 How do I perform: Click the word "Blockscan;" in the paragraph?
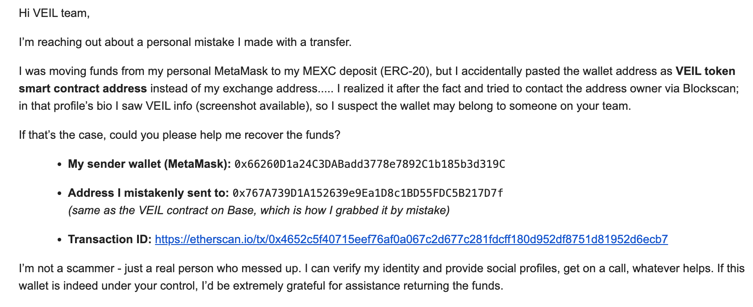pos(711,89)
